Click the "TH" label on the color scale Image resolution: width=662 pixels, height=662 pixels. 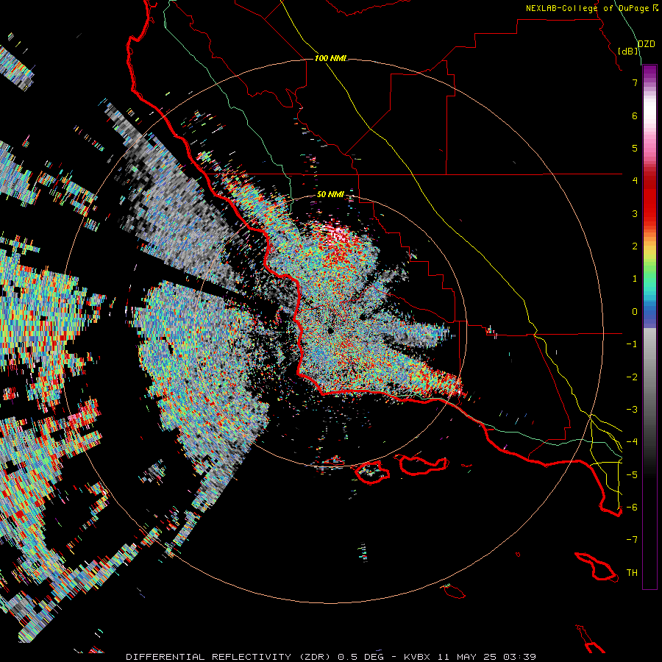[632, 573]
